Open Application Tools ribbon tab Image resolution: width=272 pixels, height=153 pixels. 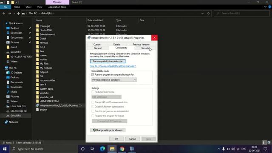click(57, 7)
